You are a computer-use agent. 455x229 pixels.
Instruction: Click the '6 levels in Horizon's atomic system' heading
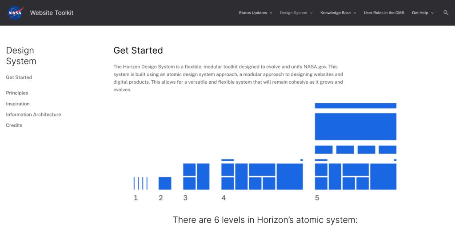[265, 220]
